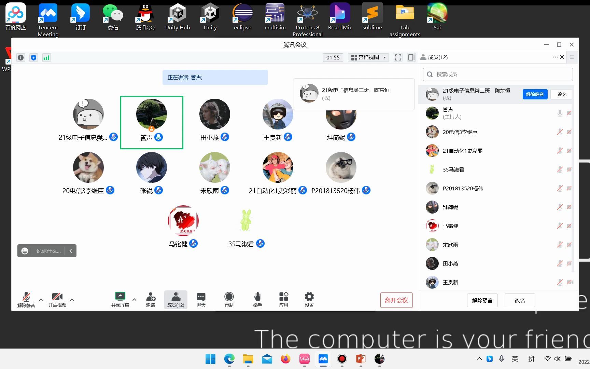Click muted mic icon for 35马淑君
590x369 pixels.
coord(560,169)
